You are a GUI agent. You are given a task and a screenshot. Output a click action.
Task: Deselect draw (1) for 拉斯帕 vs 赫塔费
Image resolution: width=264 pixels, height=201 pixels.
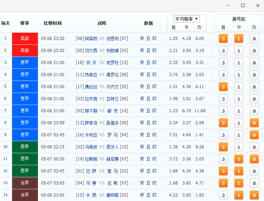tap(239, 159)
